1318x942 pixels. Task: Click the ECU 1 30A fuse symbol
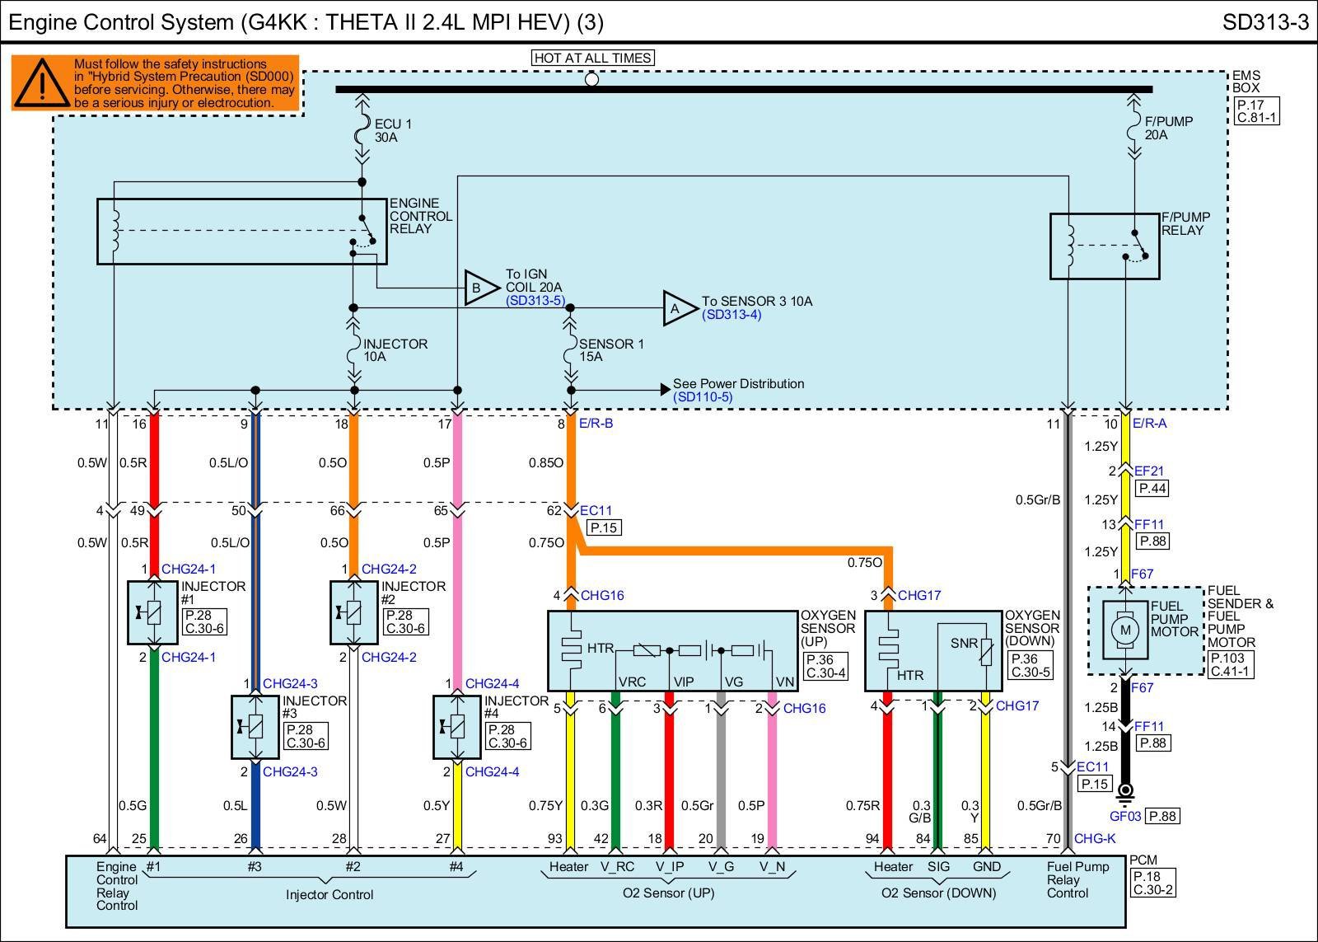[362, 130]
